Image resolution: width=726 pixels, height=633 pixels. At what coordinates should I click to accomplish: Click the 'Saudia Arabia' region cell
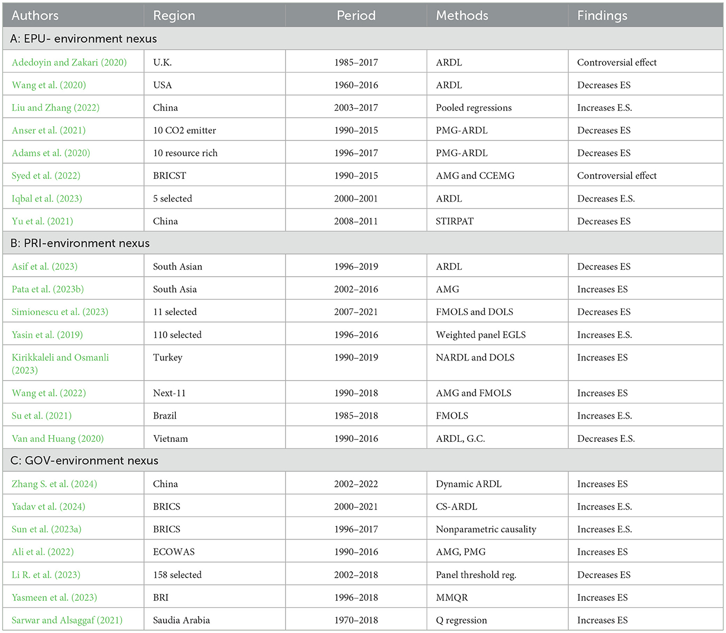pos(181,620)
